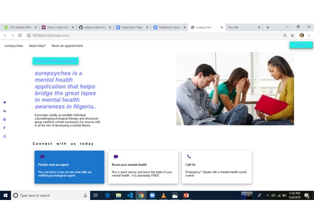Click the counselling session hero image
This screenshot has height=223, width=314.
pyautogui.click(x=235, y=88)
